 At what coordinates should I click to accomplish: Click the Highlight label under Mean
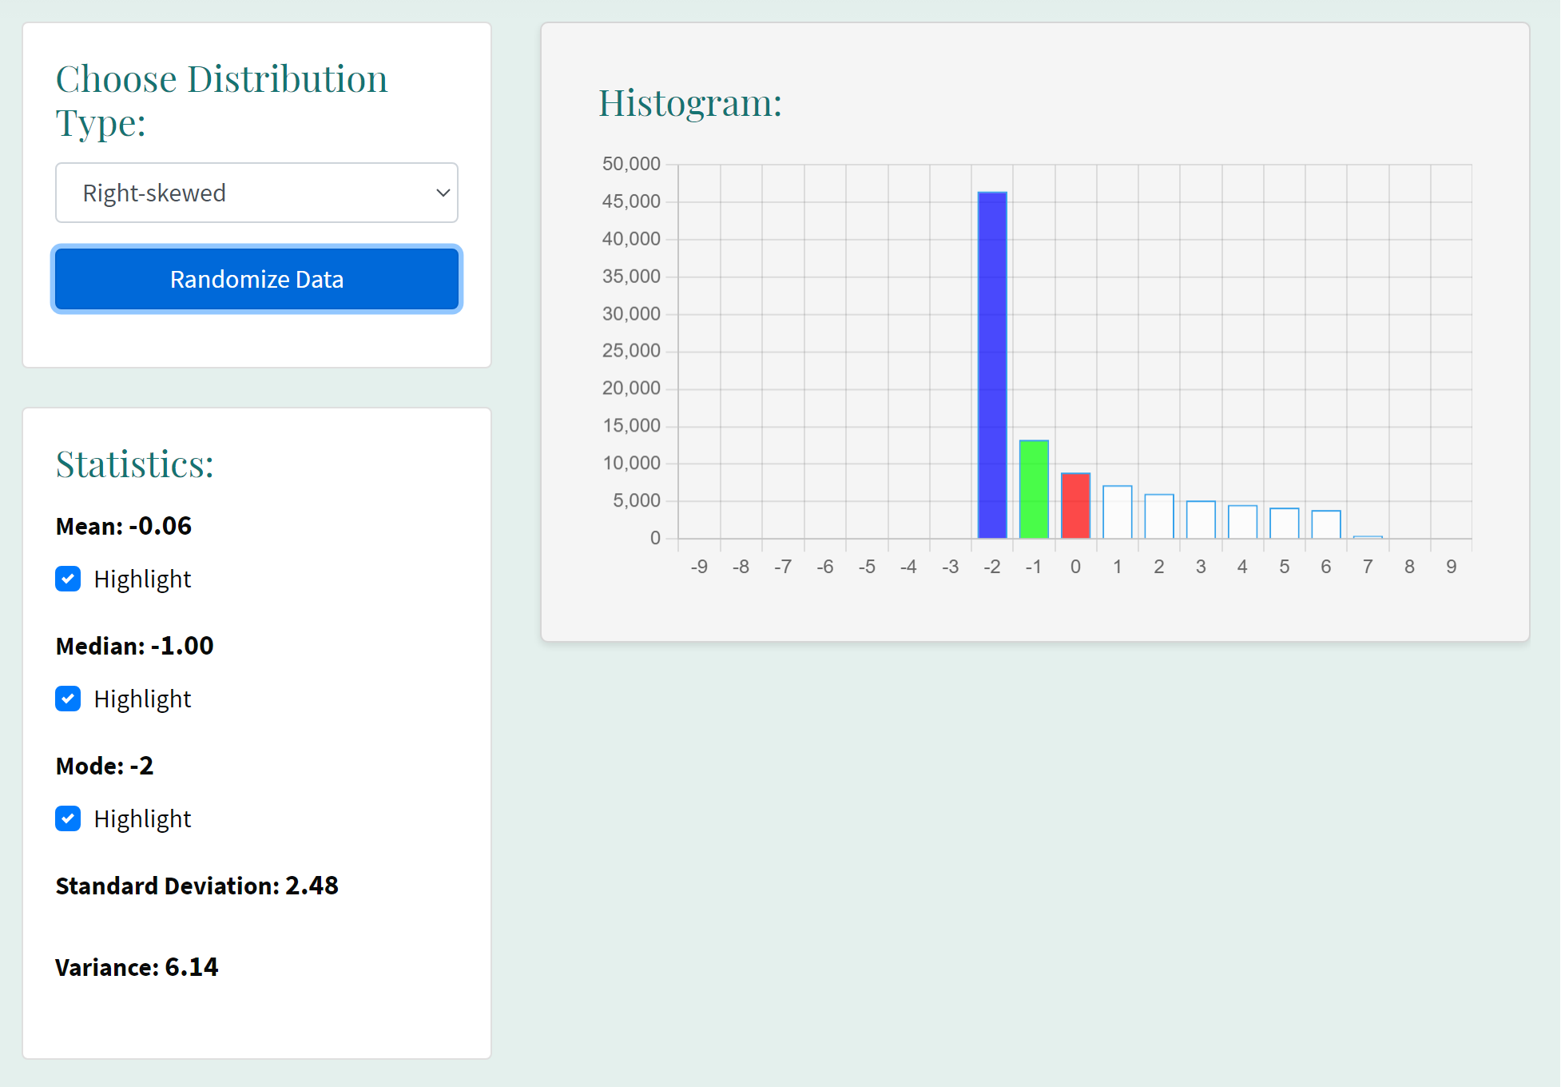coord(142,579)
